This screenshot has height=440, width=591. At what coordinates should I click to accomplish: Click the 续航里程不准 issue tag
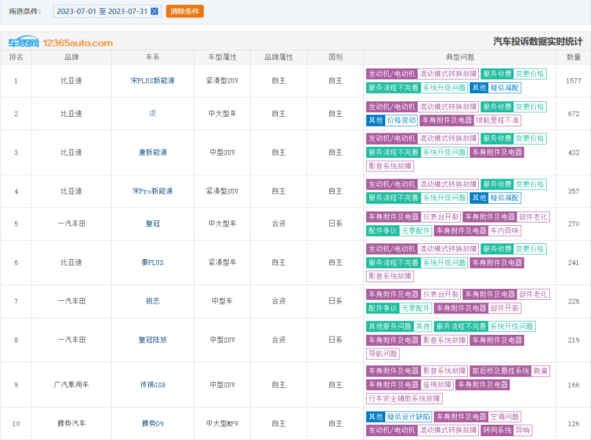coord(497,120)
